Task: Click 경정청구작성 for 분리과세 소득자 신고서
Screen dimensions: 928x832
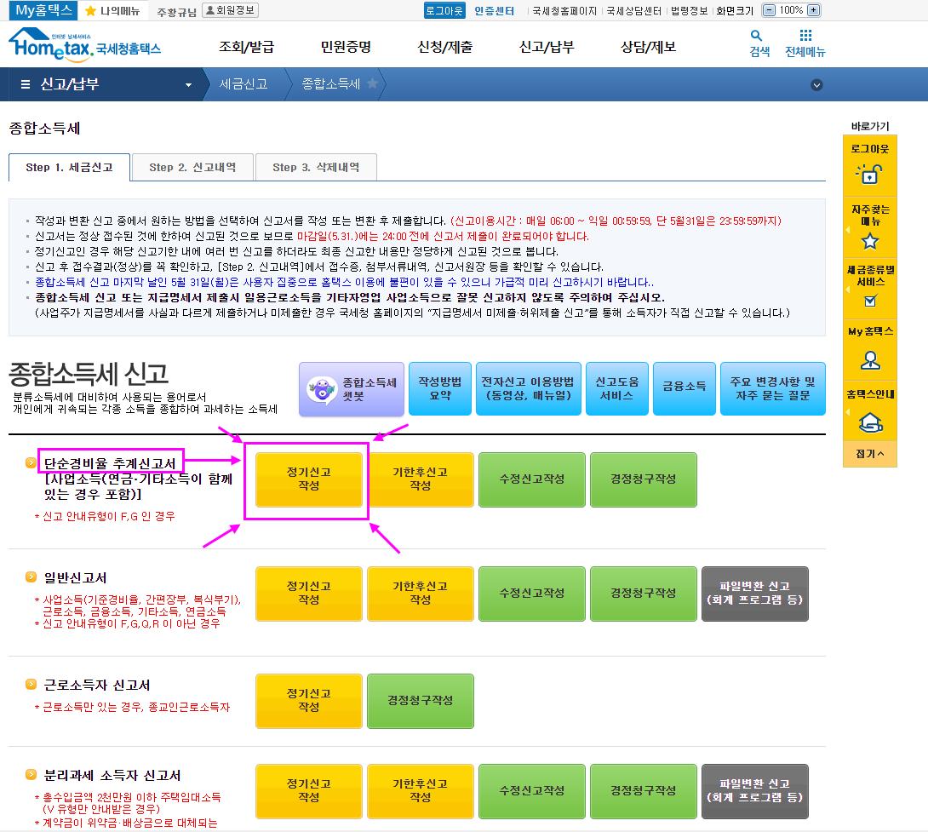Action: tap(644, 791)
